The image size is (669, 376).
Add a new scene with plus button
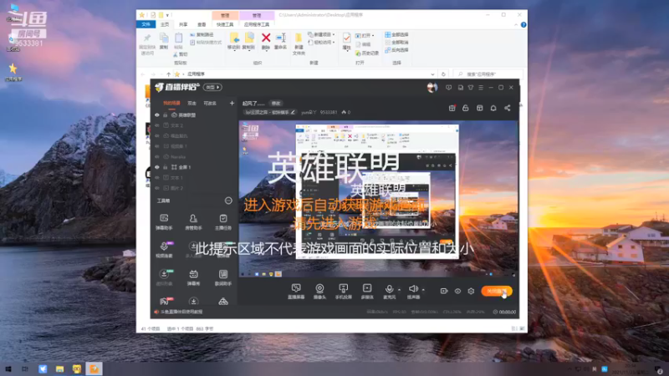coord(232,103)
